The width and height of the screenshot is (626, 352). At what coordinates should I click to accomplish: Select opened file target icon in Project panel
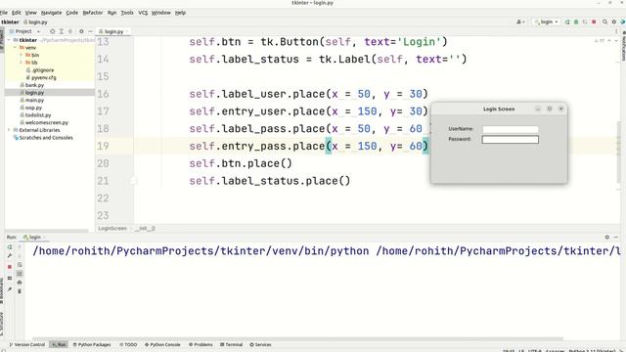point(52,31)
